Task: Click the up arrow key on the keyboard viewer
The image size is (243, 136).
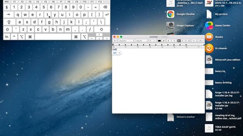Action: (99, 35)
